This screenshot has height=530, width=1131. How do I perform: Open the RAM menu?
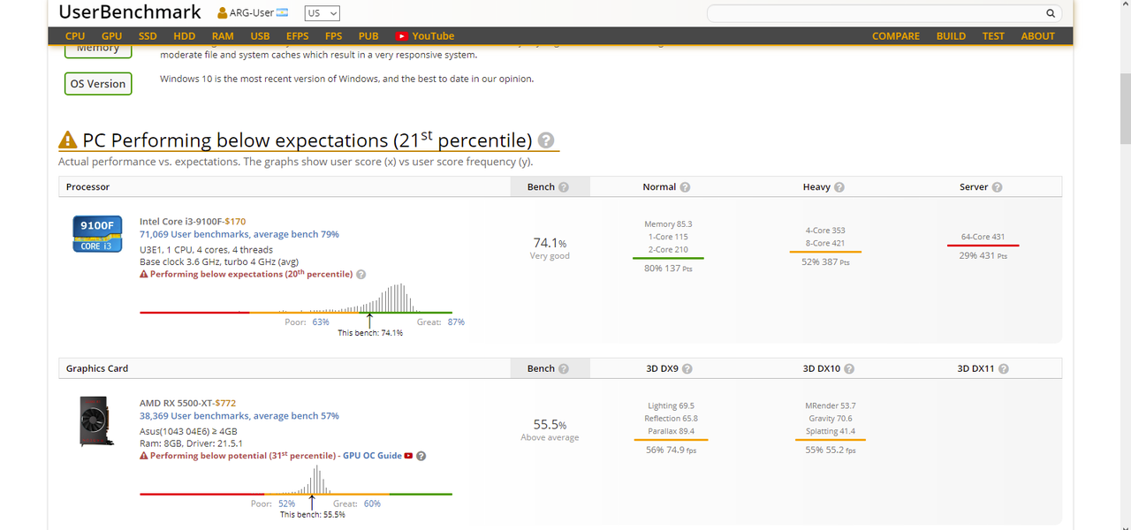point(223,36)
